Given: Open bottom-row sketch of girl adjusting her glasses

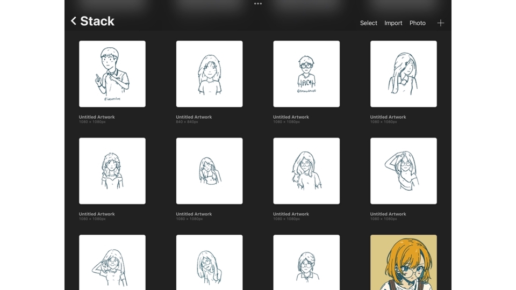Looking at the screenshot, I should click(112, 263).
